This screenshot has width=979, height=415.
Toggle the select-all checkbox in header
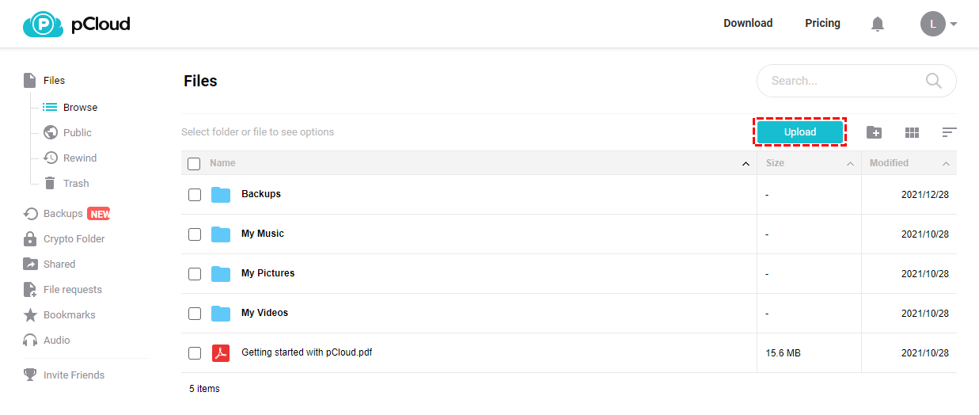(194, 164)
